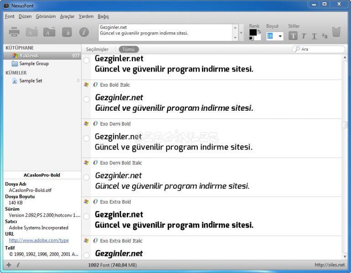Click Adobe Systems Incorporated vendor text
The height and width of the screenshot is (273, 351).
click(x=38, y=227)
